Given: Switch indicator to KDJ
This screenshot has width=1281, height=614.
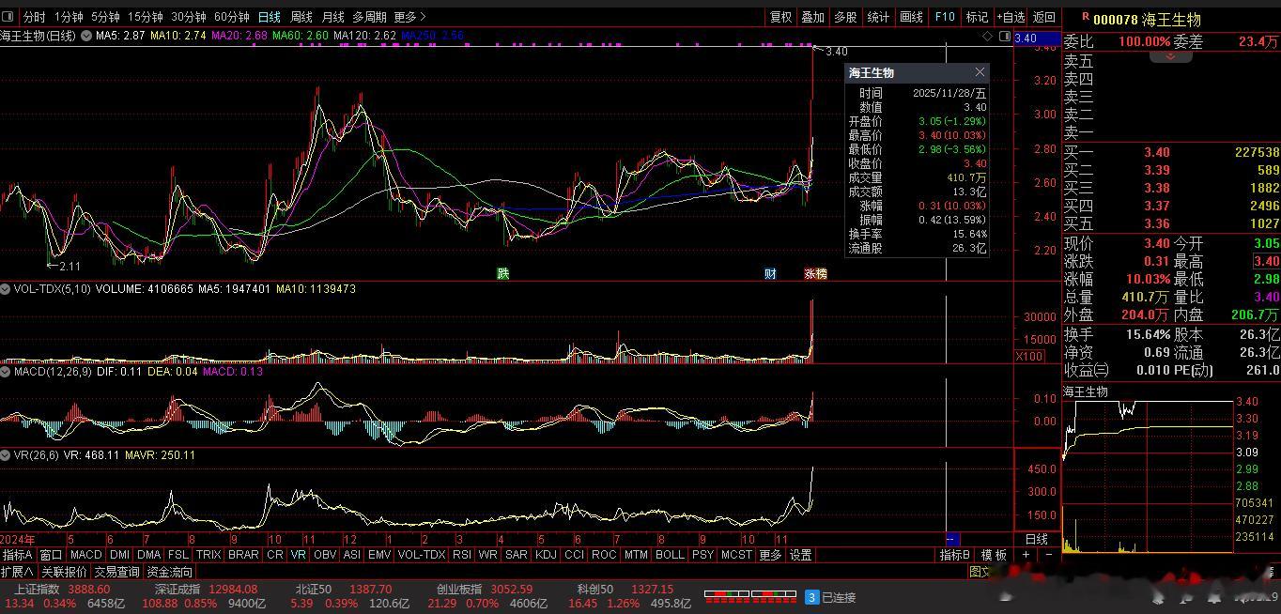Looking at the screenshot, I should coord(546,555).
